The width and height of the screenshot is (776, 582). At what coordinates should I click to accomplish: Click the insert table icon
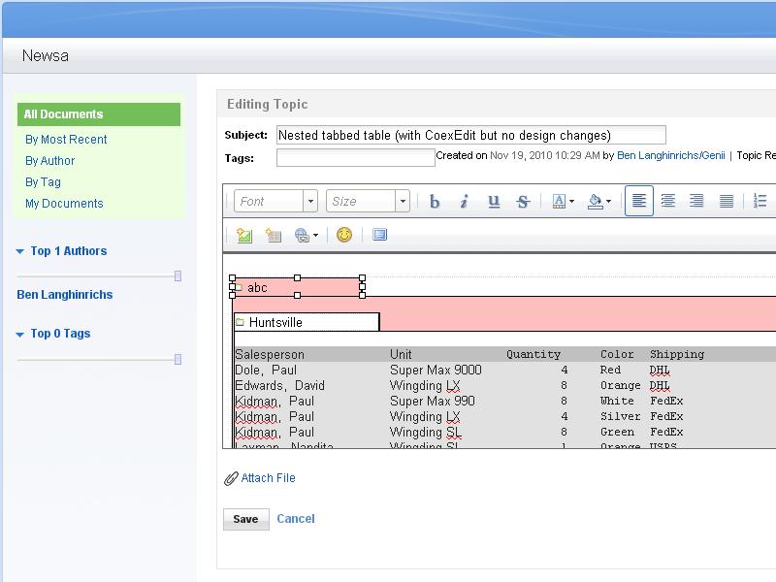coord(274,235)
